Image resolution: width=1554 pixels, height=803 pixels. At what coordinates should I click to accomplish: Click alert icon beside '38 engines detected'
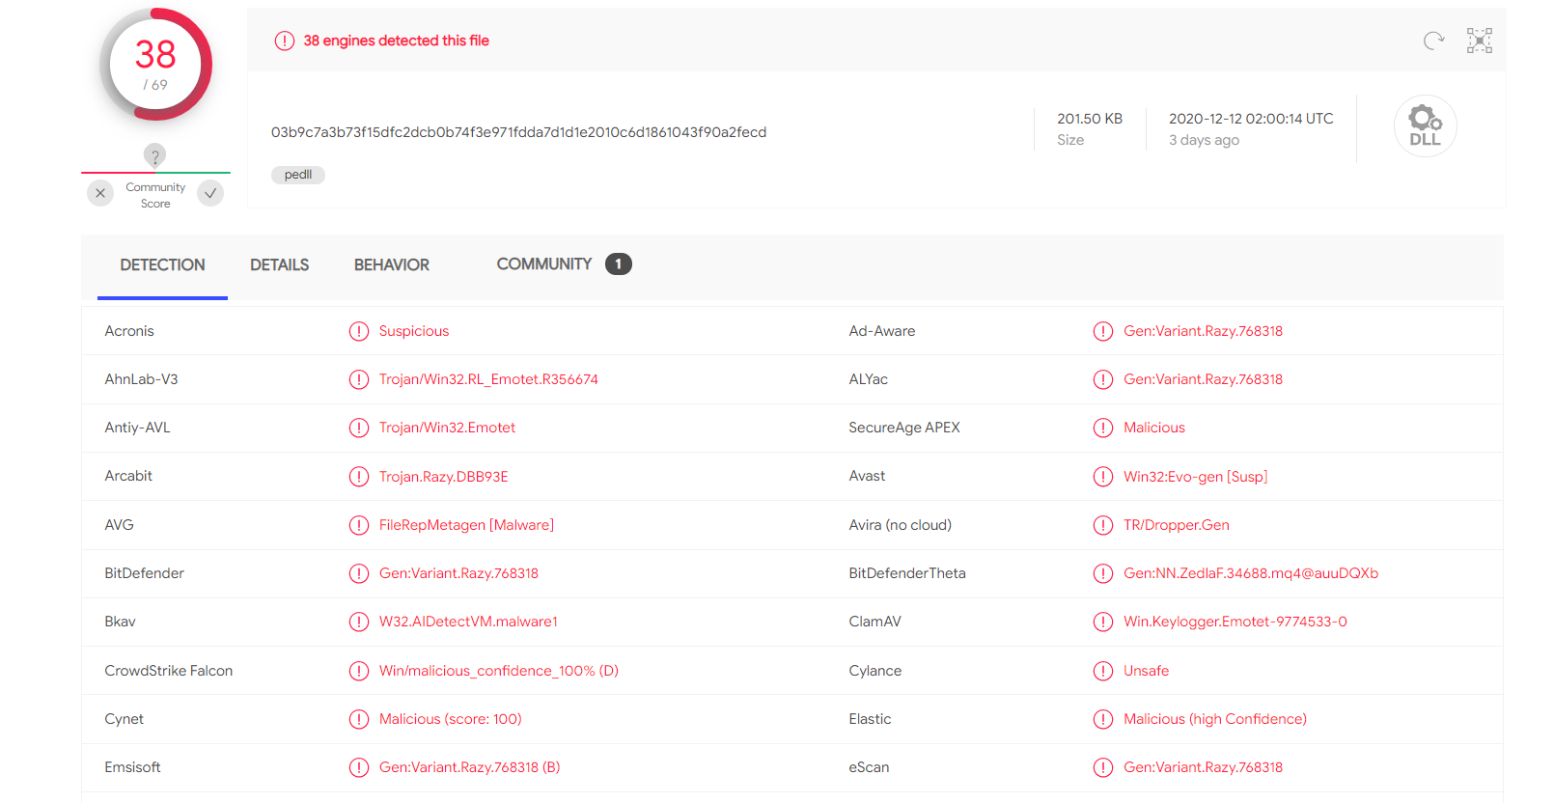pyautogui.click(x=284, y=41)
